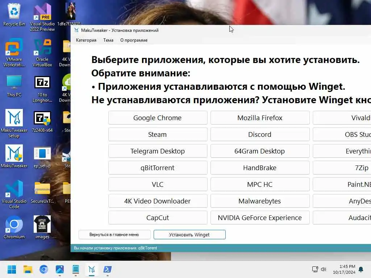Click Вернуться в главное меню button
The image size is (371, 278).
114,235
